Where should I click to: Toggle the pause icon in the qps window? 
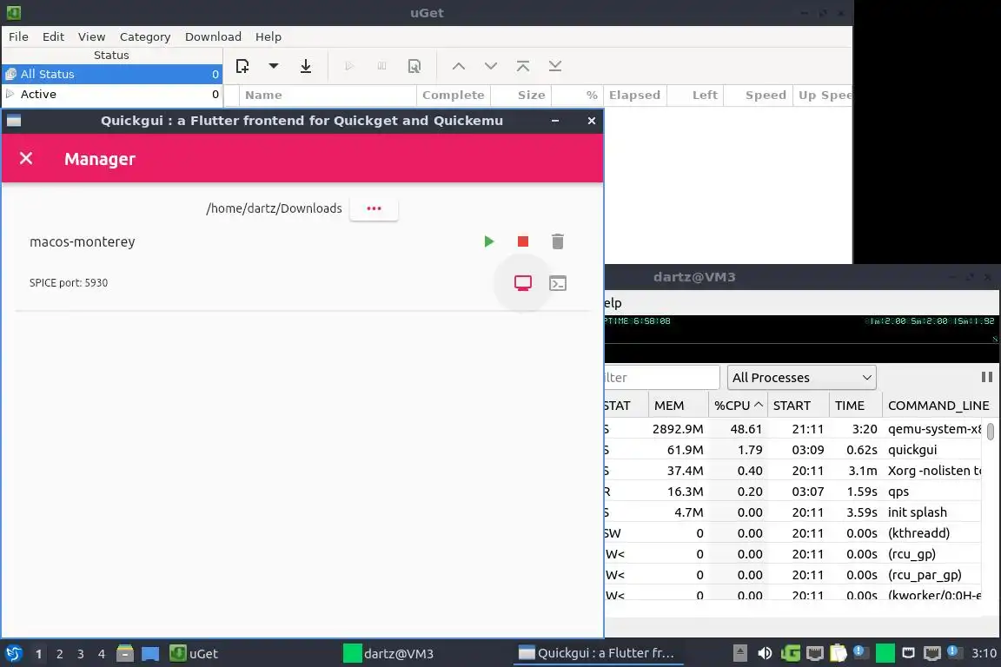(x=987, y=377)
